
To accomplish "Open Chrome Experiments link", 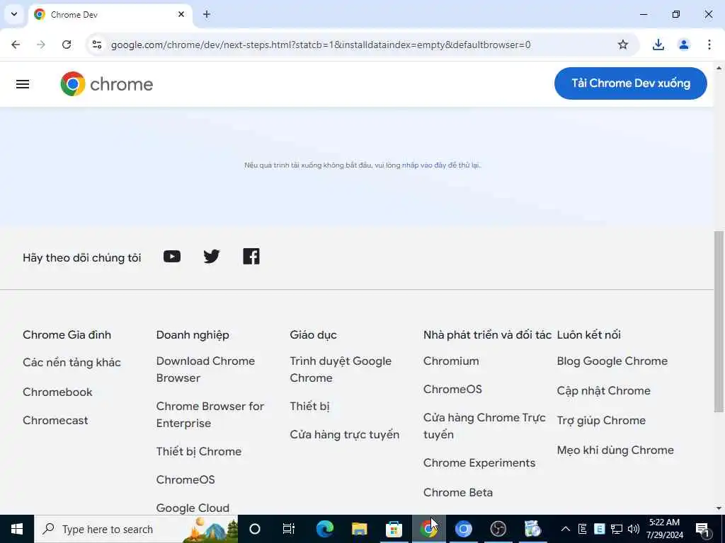I will pos(479,463).
